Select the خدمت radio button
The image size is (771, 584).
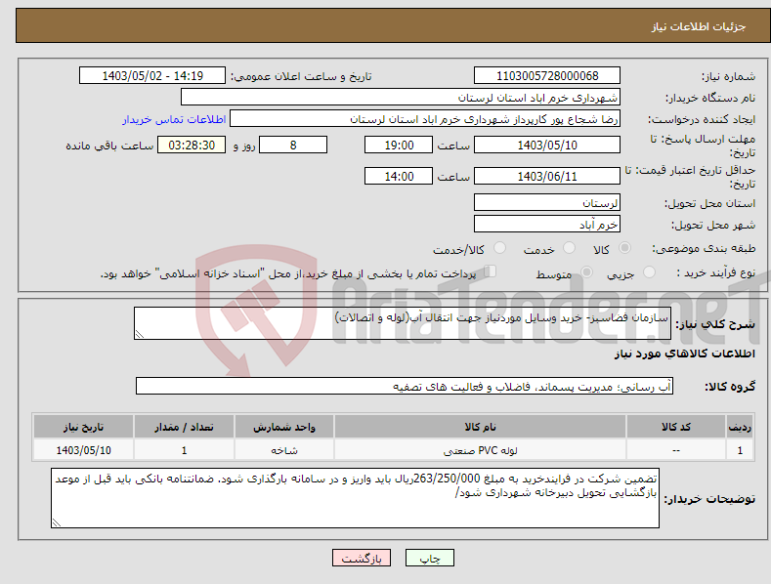[x=569, y=248]
